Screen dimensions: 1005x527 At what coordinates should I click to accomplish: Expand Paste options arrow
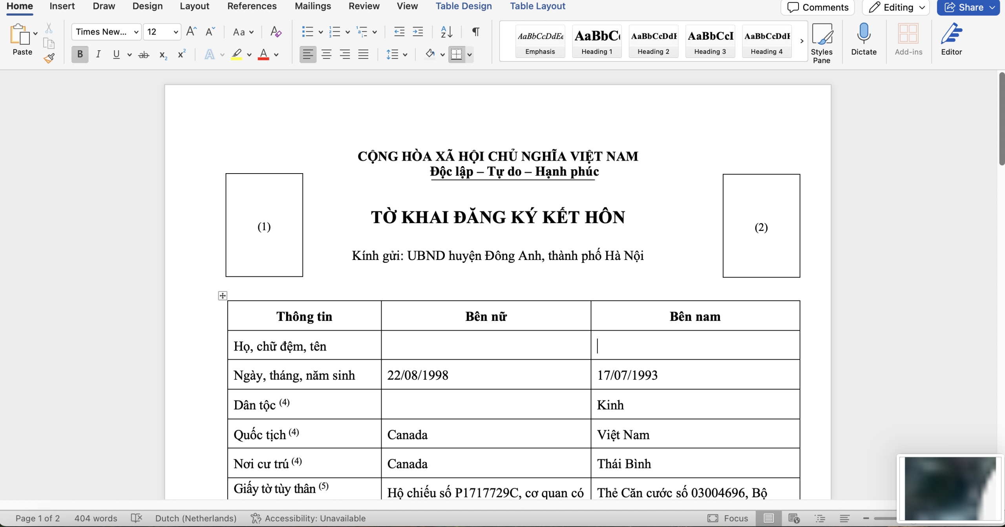(x=35, y=34)
